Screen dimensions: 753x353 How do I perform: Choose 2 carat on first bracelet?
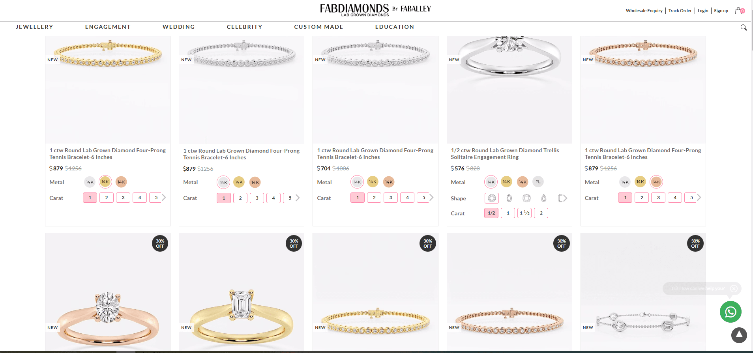tap(107, 198)
